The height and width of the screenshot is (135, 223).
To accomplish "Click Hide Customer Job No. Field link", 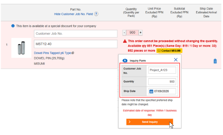I will click(x=73, y=14).
